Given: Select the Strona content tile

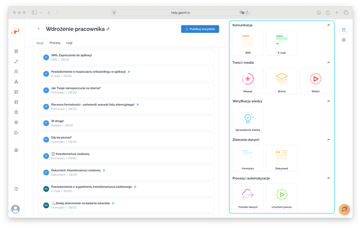Looking at the screenshot, I should tap(281, 81).
